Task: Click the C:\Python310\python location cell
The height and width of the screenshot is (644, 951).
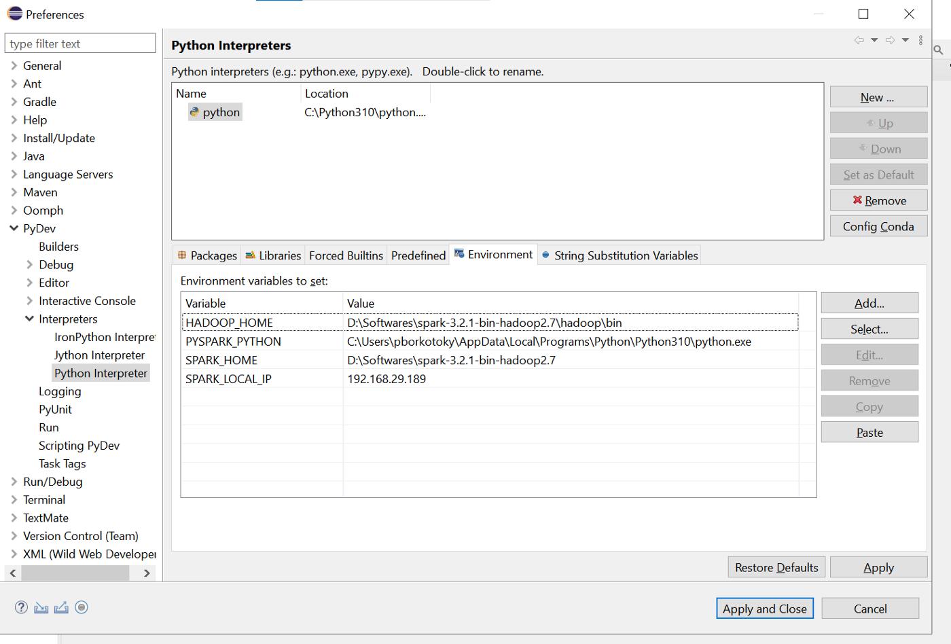Action: [365, 112]
